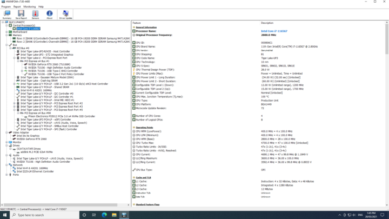Click the About info icon
Screen dimensions: 389x219
tap(49, 15)
